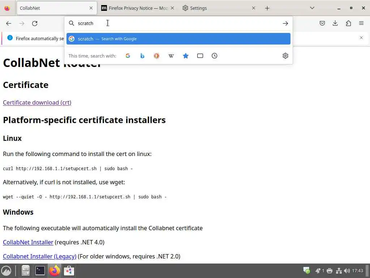Open the file manager in taskbar
Screen dimensions: 370x278
[26, 271]
